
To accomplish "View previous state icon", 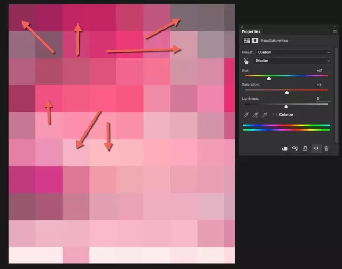I will 295,148.
